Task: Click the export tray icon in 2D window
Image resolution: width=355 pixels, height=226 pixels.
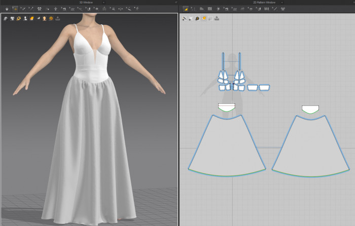Action: (x=217, y=19)
